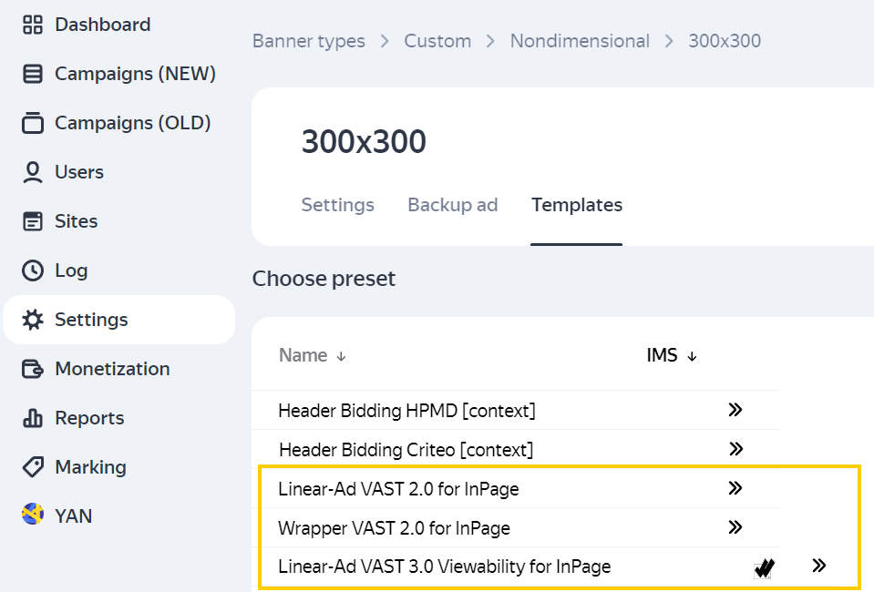874x592 pixels.
Task: Expand Wrapper VAST 2.0 double-chevron arrow
Action: coord(735,527)
